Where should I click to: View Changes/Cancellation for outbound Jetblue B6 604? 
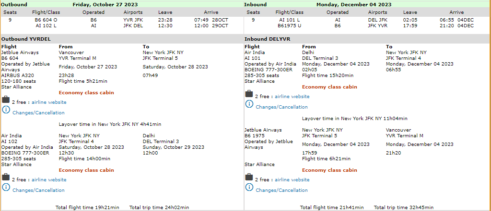pos(38,113)
